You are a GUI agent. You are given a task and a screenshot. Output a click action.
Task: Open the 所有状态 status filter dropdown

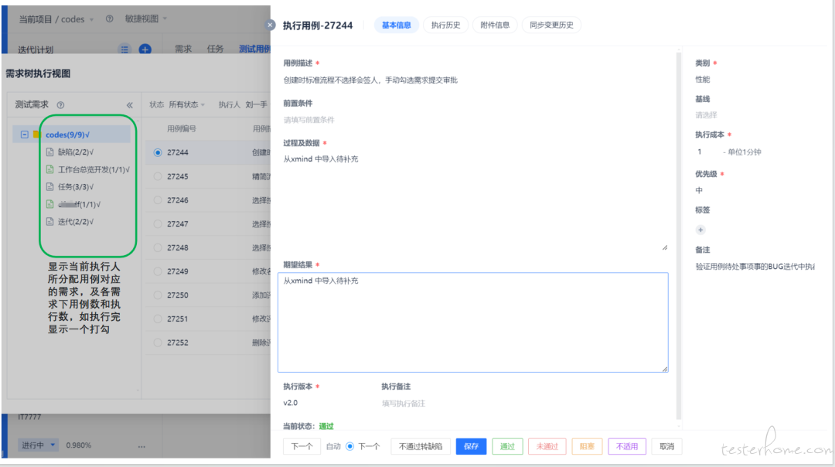click(187, 104)
